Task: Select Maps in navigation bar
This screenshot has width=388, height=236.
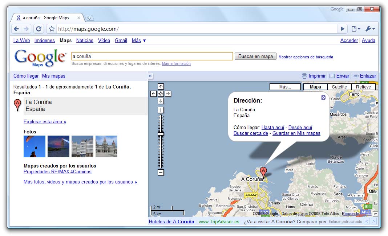Action: tap(65, 41)
